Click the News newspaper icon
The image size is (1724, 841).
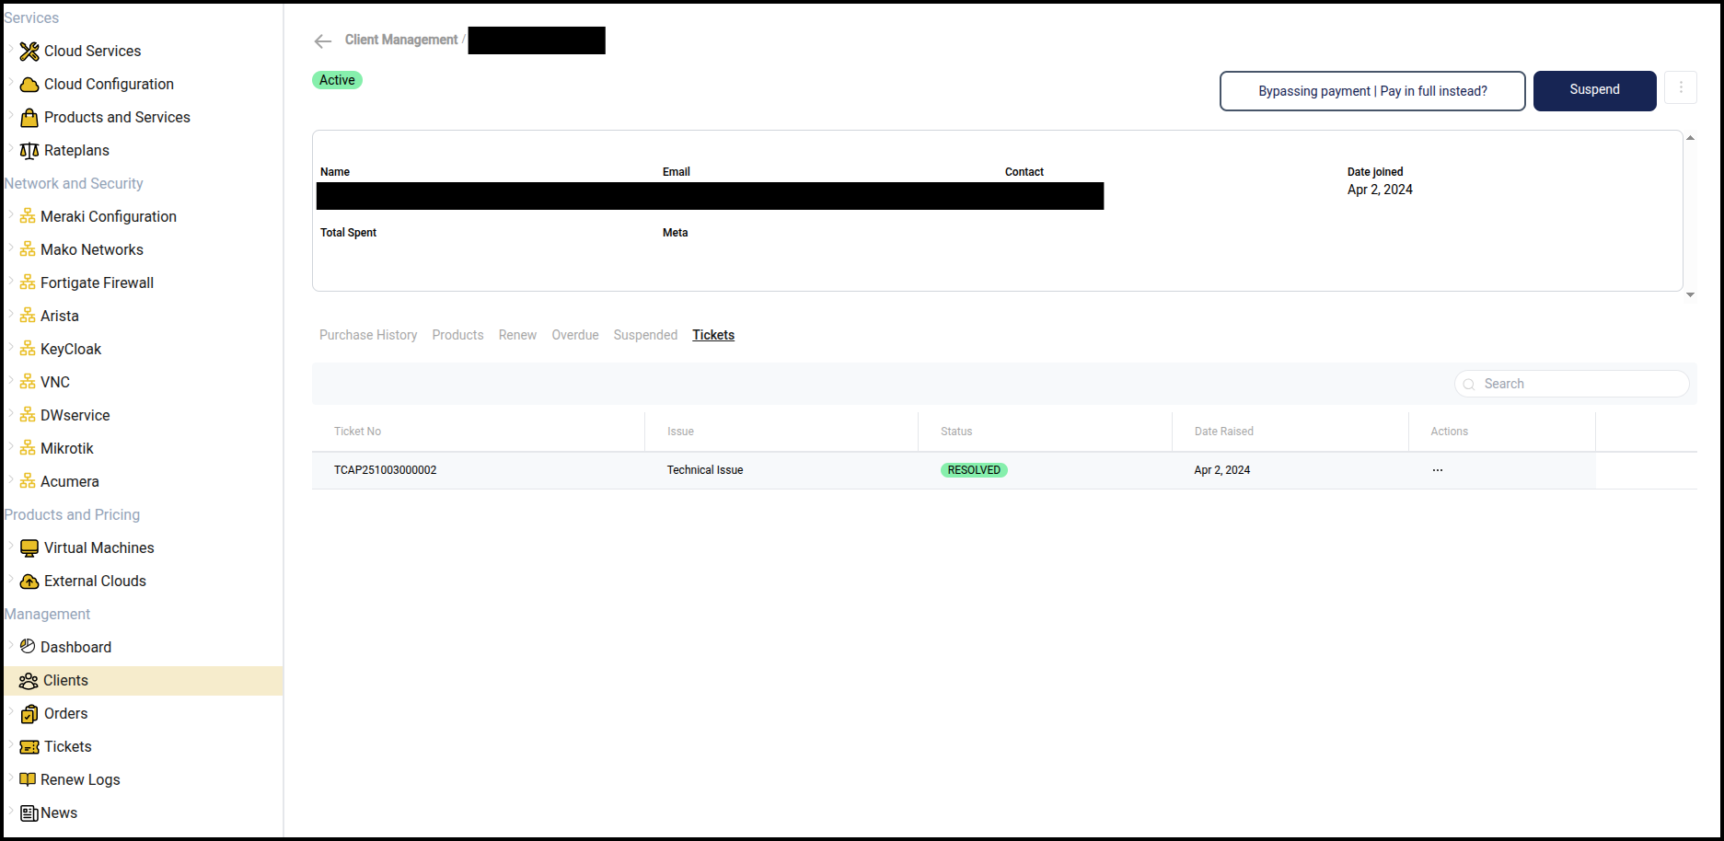coord(29,813)
